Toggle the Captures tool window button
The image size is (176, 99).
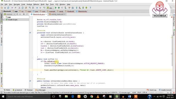1,42
